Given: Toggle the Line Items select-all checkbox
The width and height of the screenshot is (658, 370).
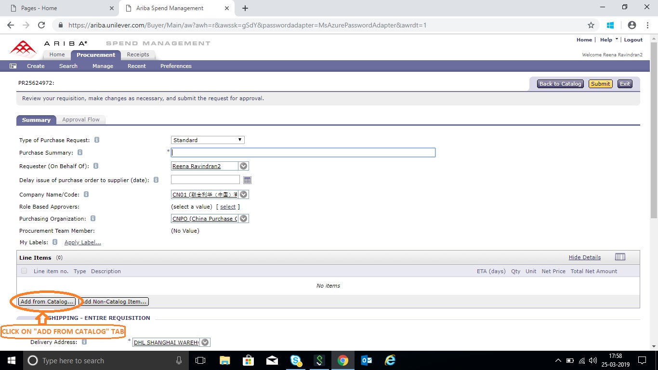Looking at the screenshot, I should [24, 271].
